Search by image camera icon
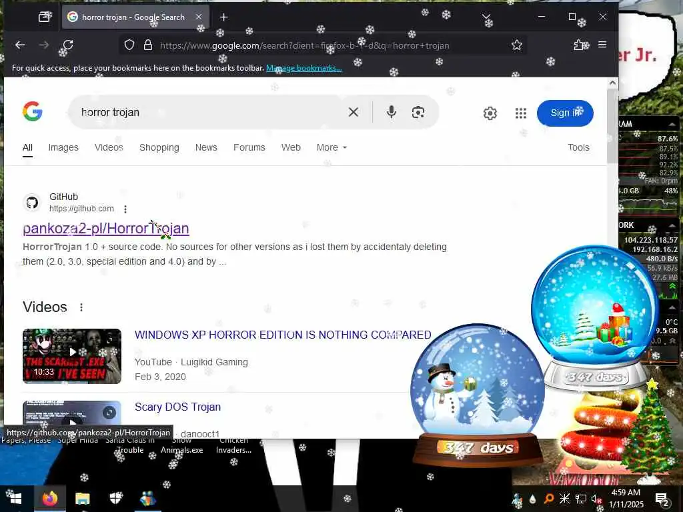683x512 pixels. [418, 112]
